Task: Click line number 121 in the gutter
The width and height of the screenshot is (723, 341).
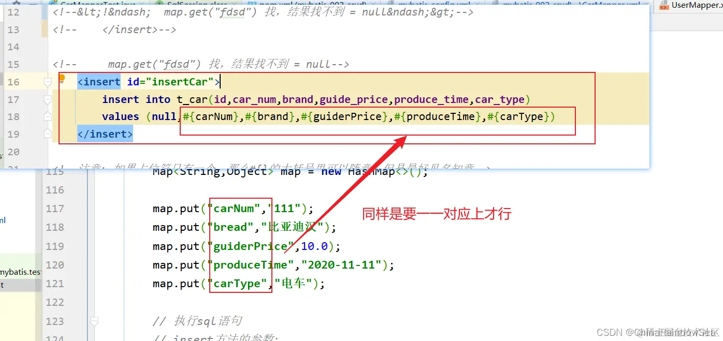Action: tap(55, 284)
